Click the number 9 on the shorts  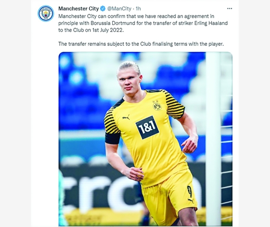tap(189, 192)
